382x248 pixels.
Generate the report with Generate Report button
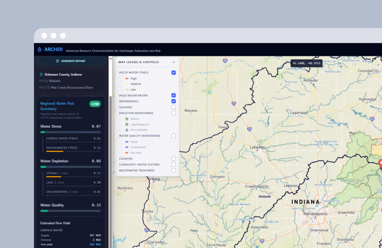[71, 61]
